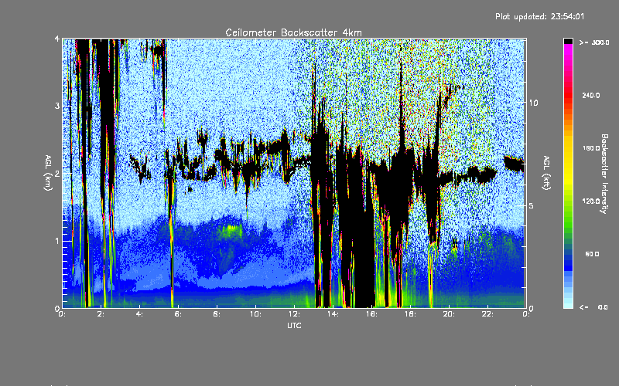The width and height of the screenshot is (619, 386).
Task: Click the '4:' tick on the UTC axis
Action: click(x=140, y=314)
